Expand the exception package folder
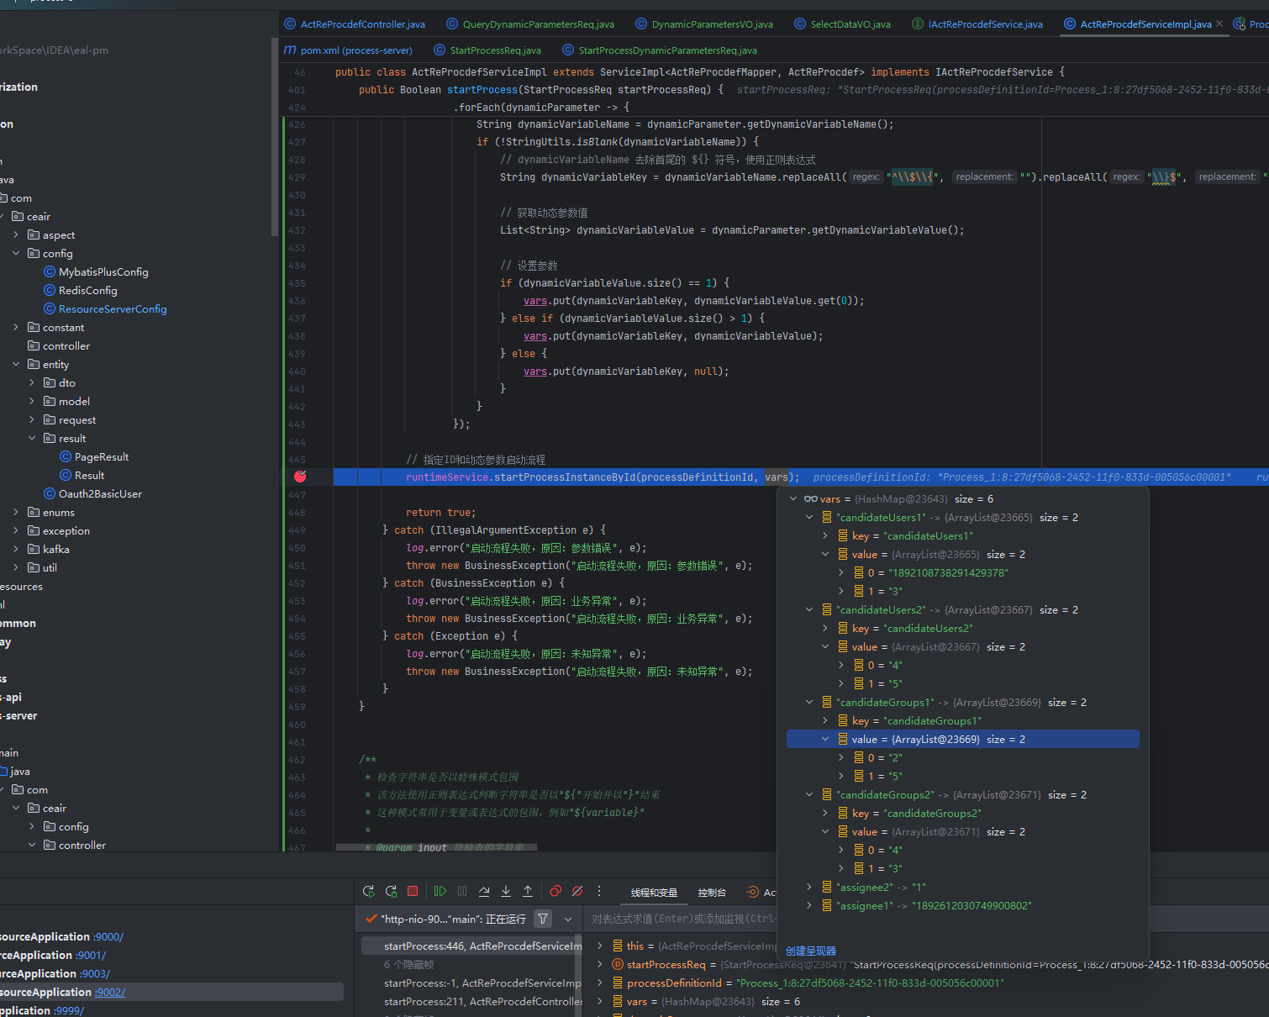 point(16,530)
